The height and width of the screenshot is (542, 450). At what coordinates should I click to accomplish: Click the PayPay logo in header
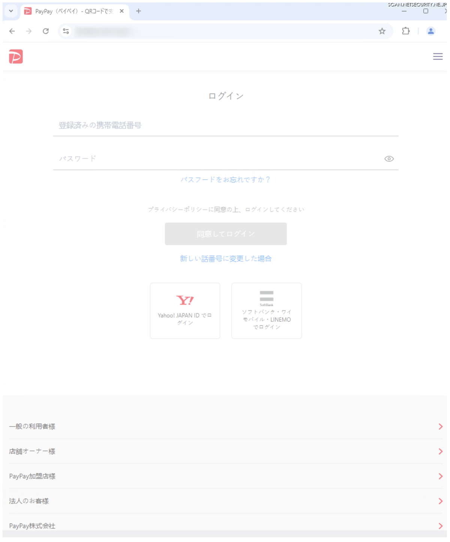[16, 57]
